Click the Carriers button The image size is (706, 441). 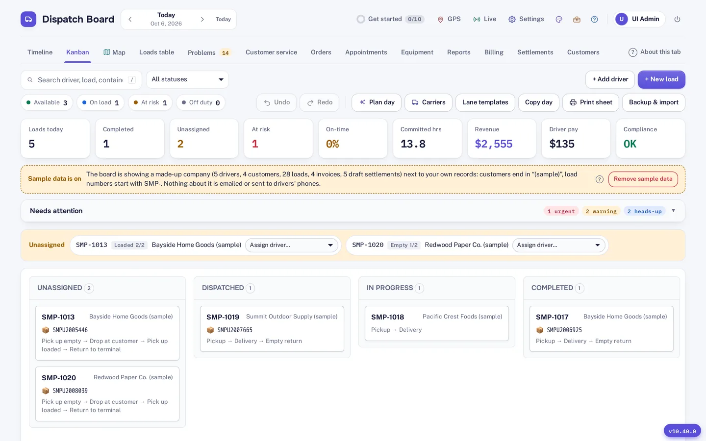pyautogui.click(x=429, y=102)
